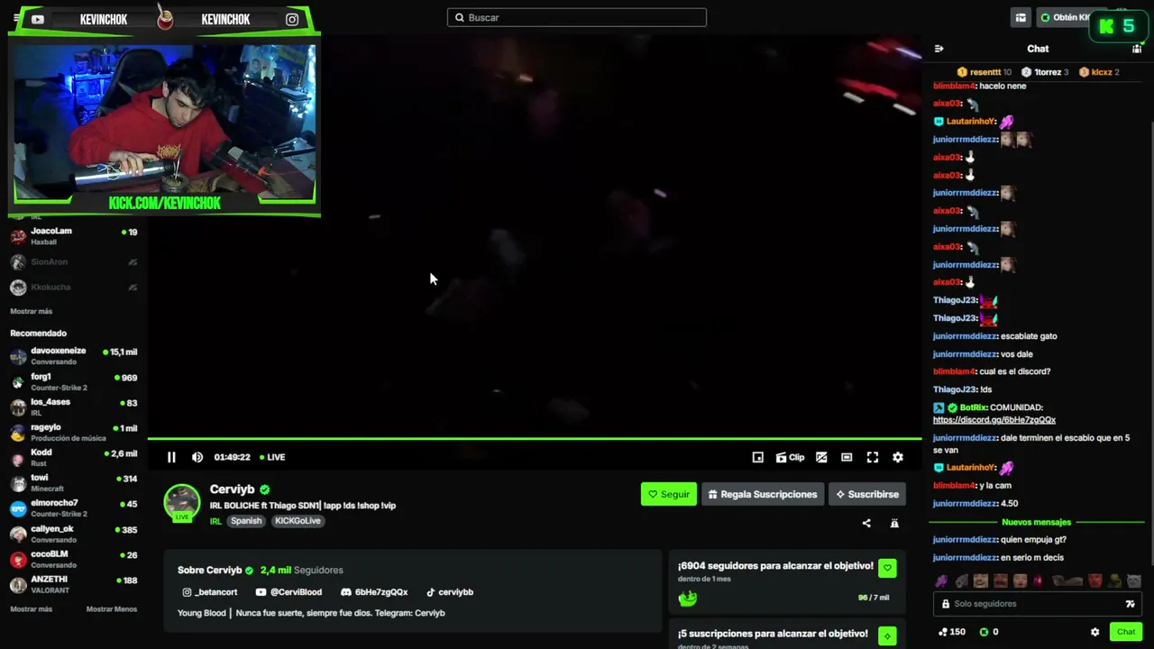Open chat user juniorrrmddiezz asking 'quien empuja gt?'
Image resolution: width=1154 pixels, height=649 pixels.
(965, 540)
